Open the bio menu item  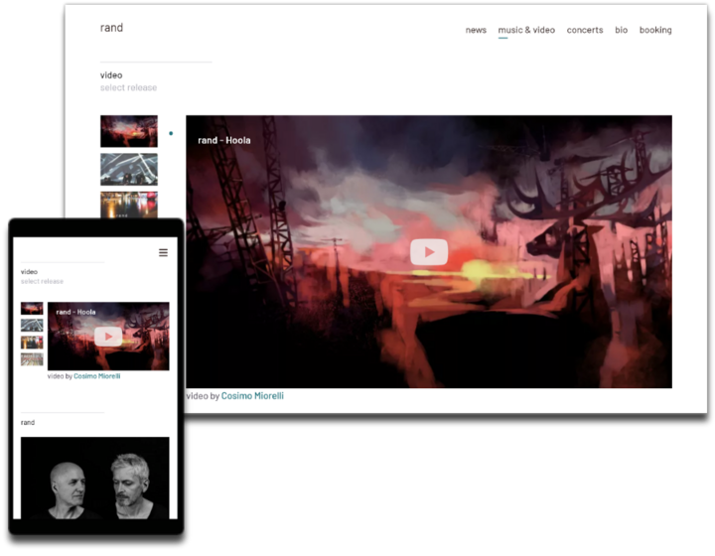click(x=621, y=30)
